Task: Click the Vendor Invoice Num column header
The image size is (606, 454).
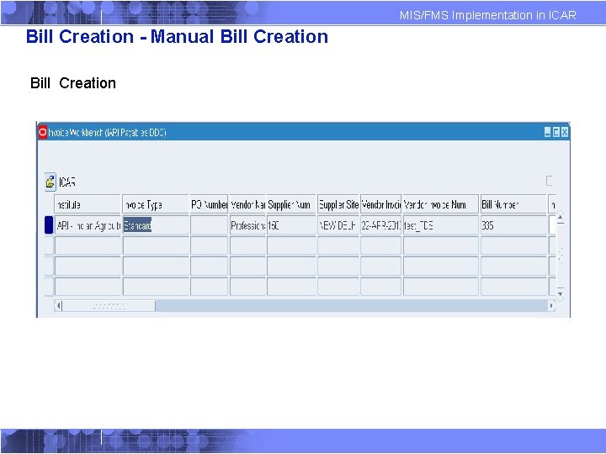Action: point(441,204)
